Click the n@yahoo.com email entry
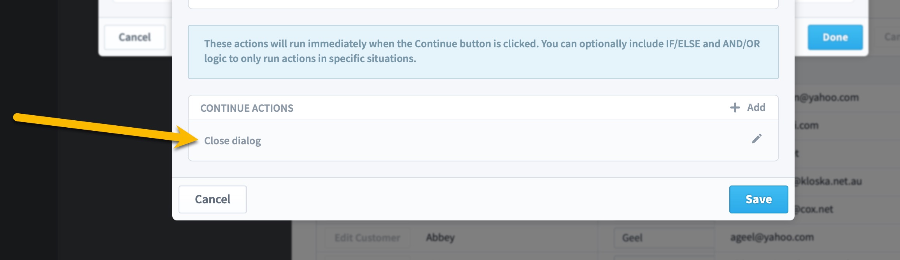This screenshot has width=900, height=260. click(x=826, y=97)
